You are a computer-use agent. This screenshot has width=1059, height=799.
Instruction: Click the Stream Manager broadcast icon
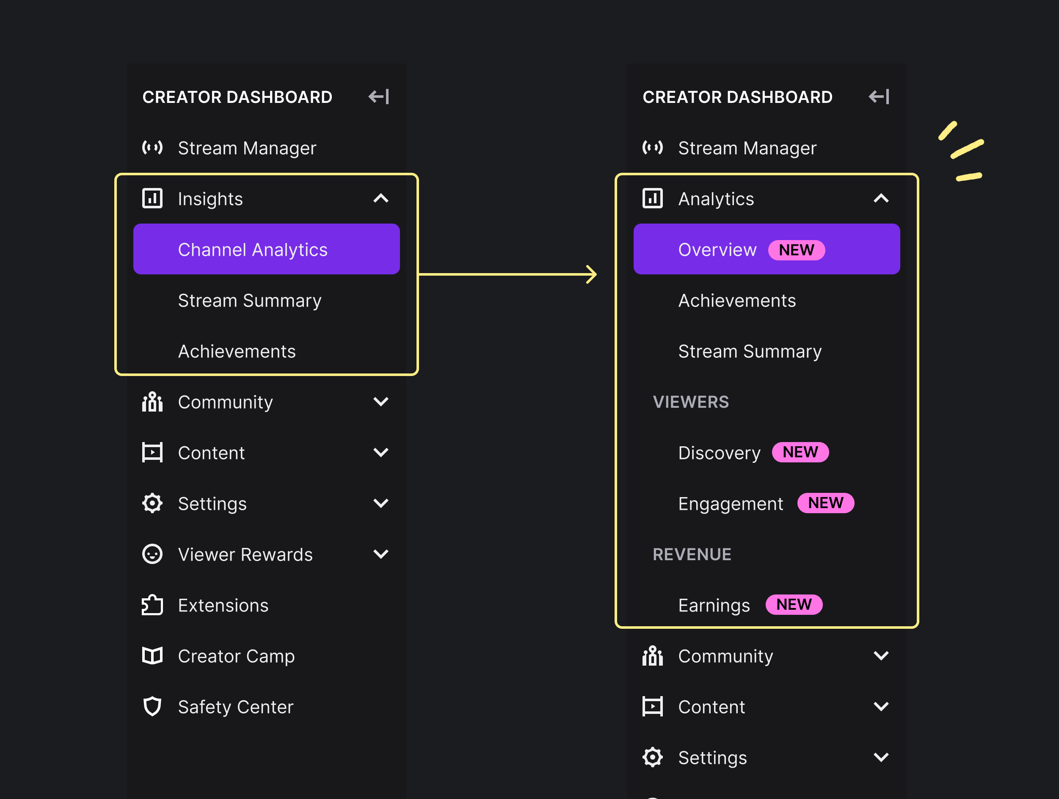(x=152, y=148)
